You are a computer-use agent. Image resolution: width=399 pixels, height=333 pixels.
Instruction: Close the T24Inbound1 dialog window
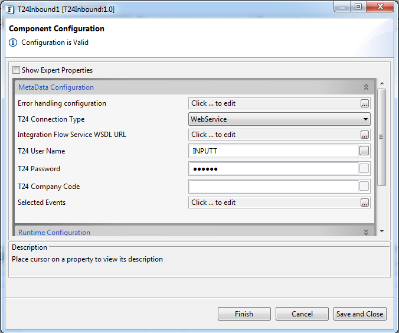[x=380, y=6]
